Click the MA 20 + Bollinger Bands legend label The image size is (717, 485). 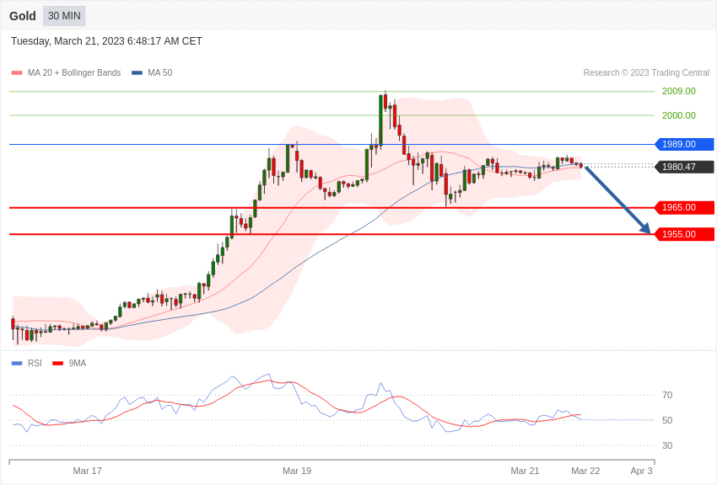tap(74, 73)
